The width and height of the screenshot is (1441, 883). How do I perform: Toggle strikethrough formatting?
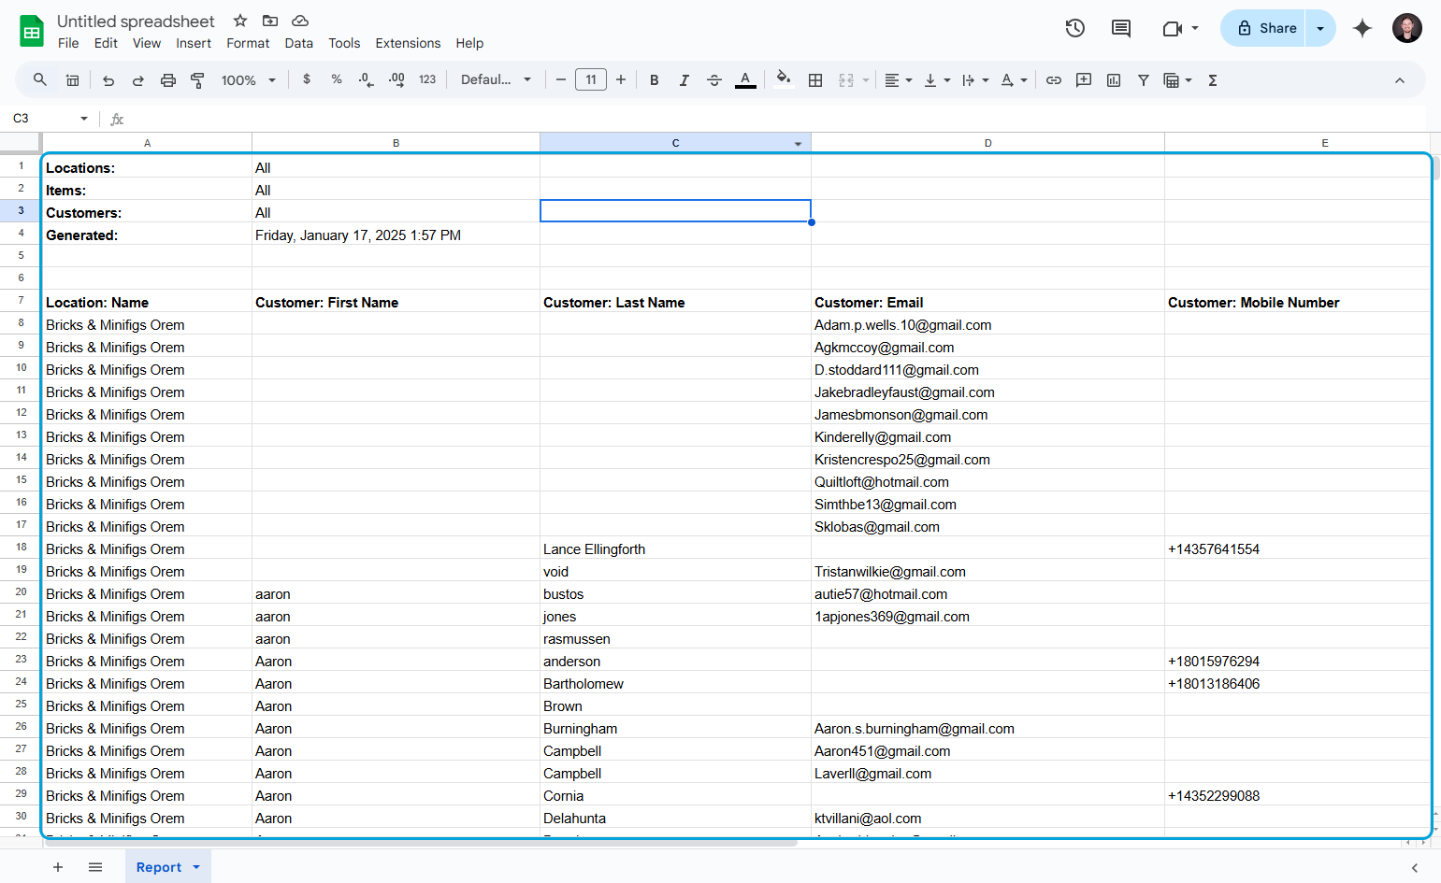(x=714, y=80)
